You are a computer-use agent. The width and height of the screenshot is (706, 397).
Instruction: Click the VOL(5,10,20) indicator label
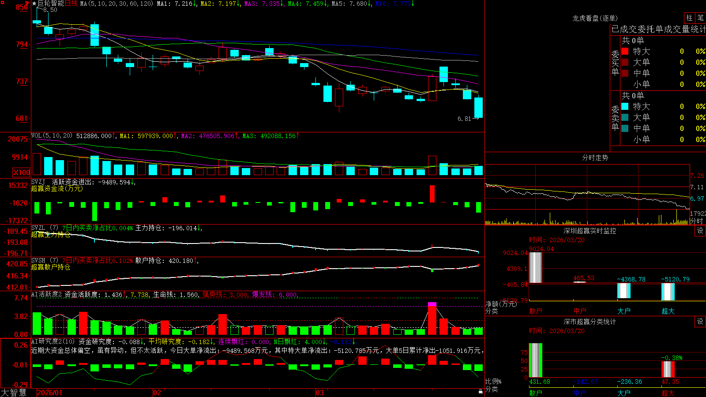coord(52,136)
